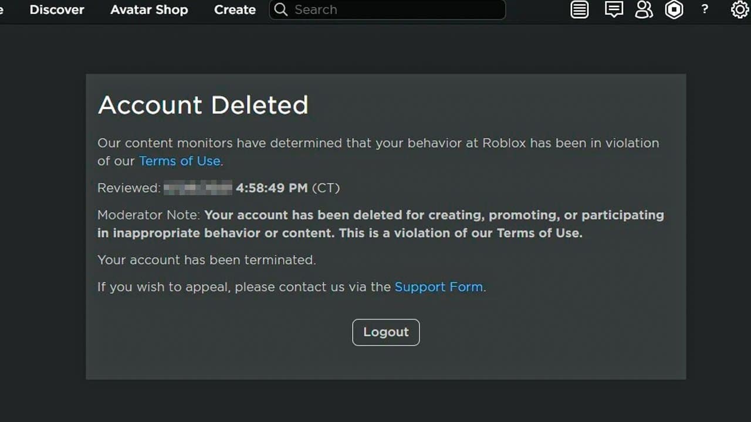Click the search magnifier icon
The width and height of the screenshot is (751, 422).
[281, 10]
